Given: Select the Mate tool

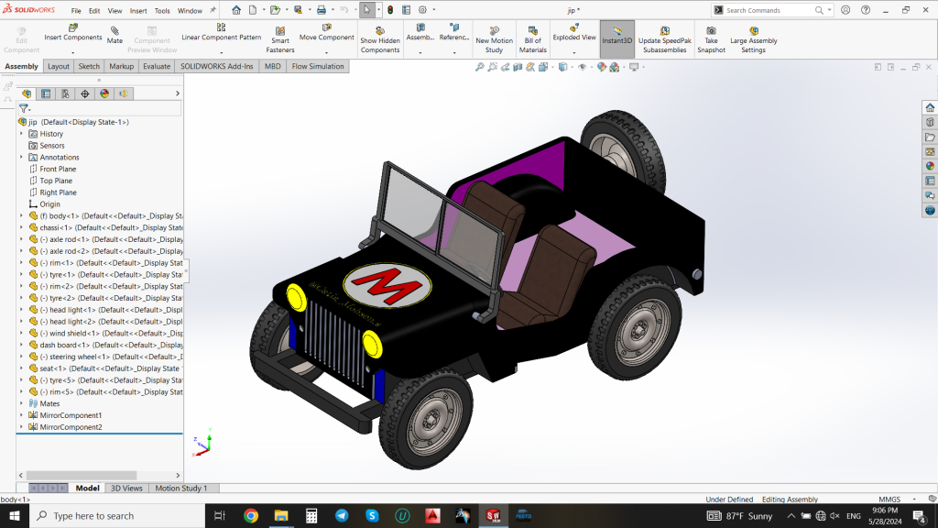Looking at the screenshot, I should [x=115, y=36].
